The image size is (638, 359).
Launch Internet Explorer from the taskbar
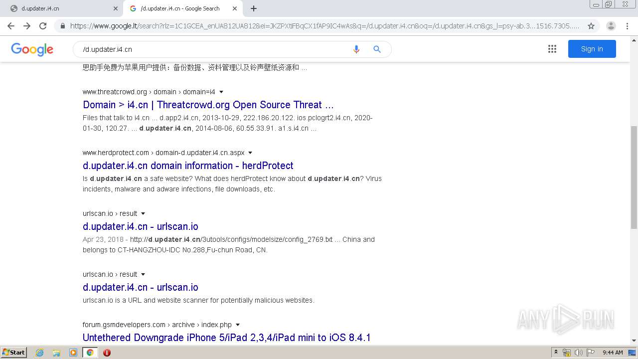click(40, 353)
